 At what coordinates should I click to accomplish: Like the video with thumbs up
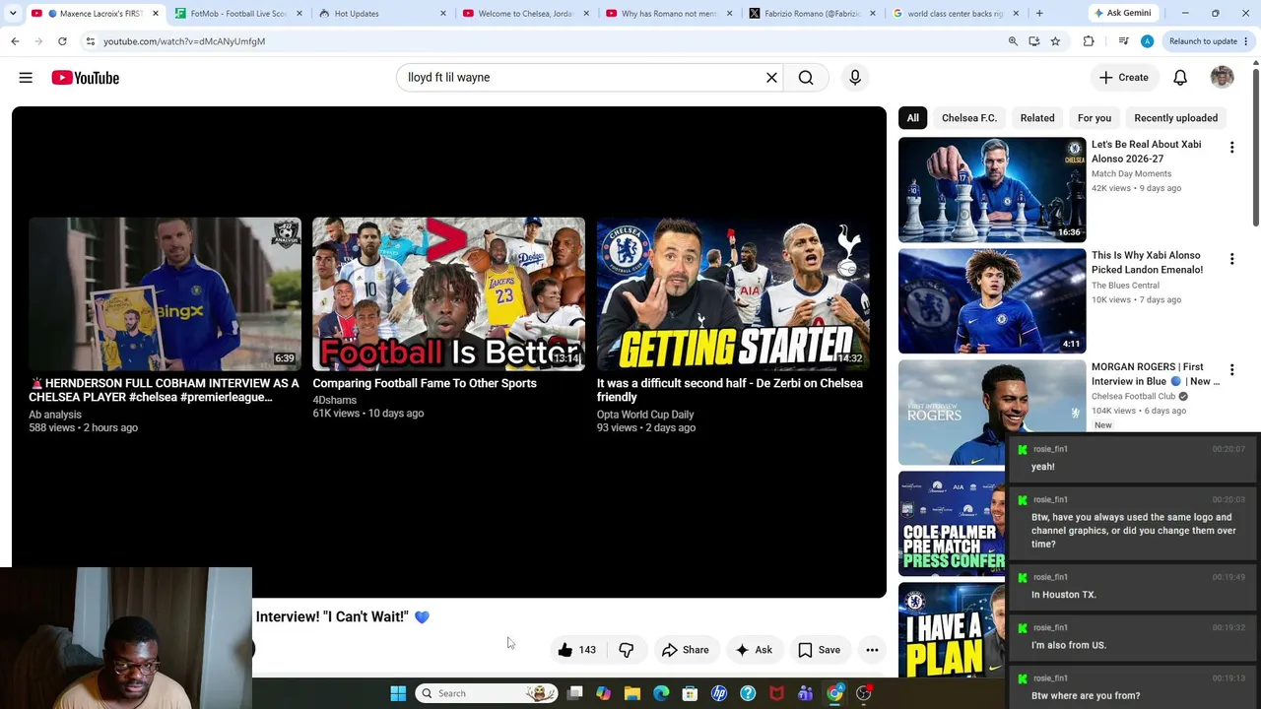576,650
